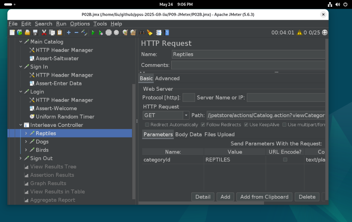Open the Edit menu

point(26,24)
